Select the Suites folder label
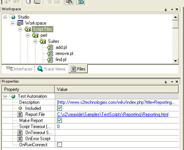Viewport: 184px width, 150px height. [54, 41]
